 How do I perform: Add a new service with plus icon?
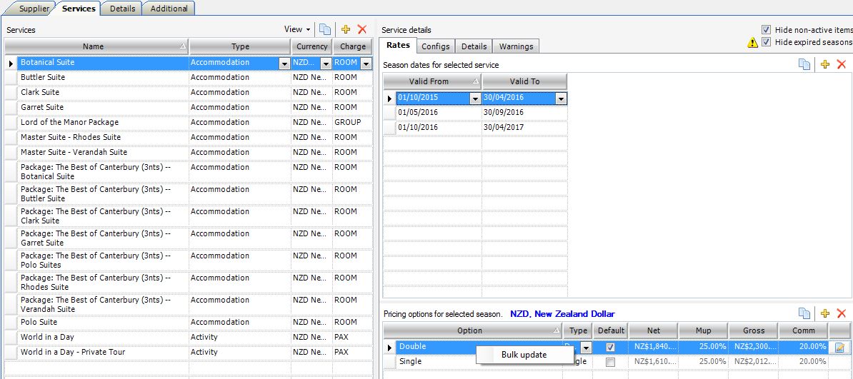coord(346,29)
